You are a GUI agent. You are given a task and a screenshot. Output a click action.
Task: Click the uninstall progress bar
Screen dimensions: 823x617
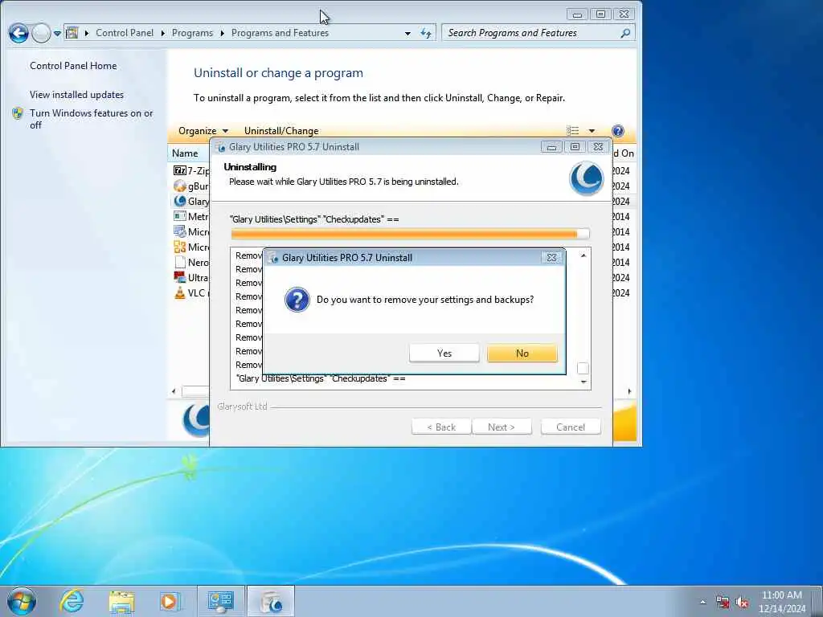coord(410,234)
